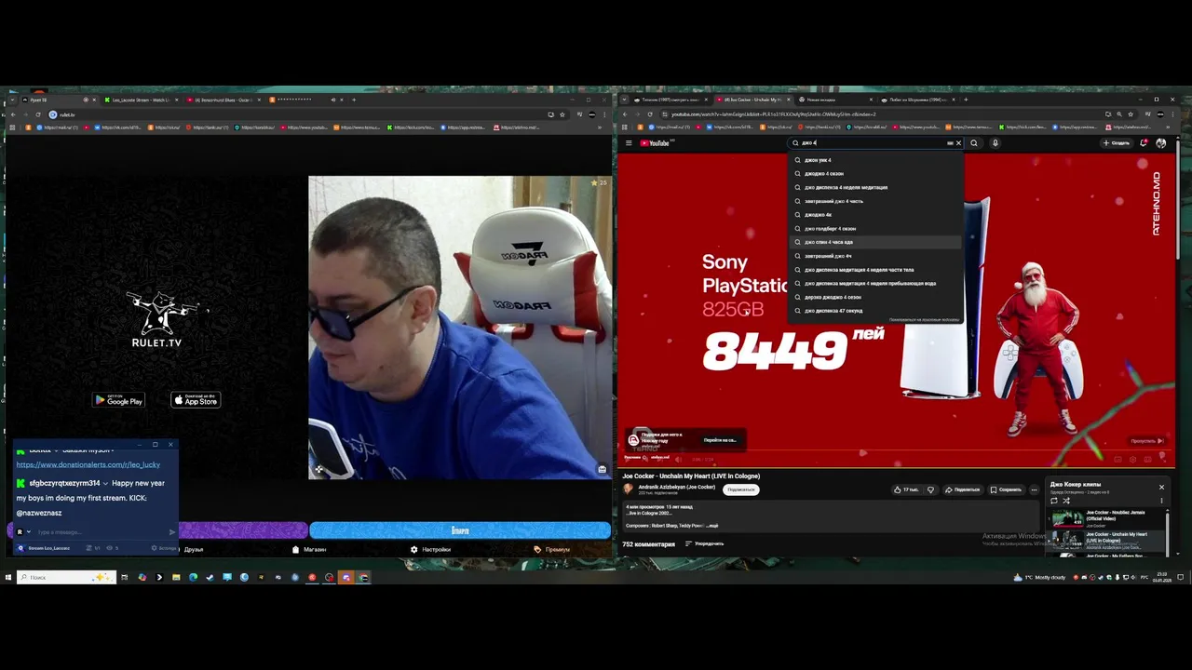Subscribe to Andranik Azizbekyan channel
This screenshot has height=670, width=1192.
point(741,489)
